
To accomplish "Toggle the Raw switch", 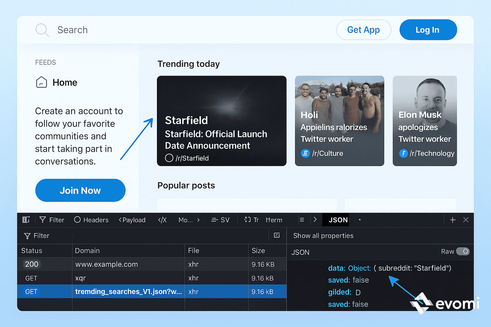I will point(463,251).
